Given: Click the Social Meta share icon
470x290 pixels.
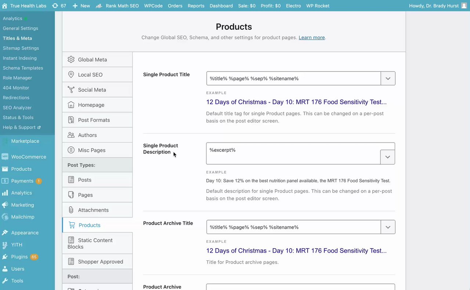Looking at the screenshot, I should pos(71,89).
